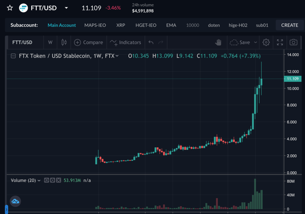Click the -3.46% price change text
The height and width of the screenshot is (214, 305).
click(x=113, y=8)
